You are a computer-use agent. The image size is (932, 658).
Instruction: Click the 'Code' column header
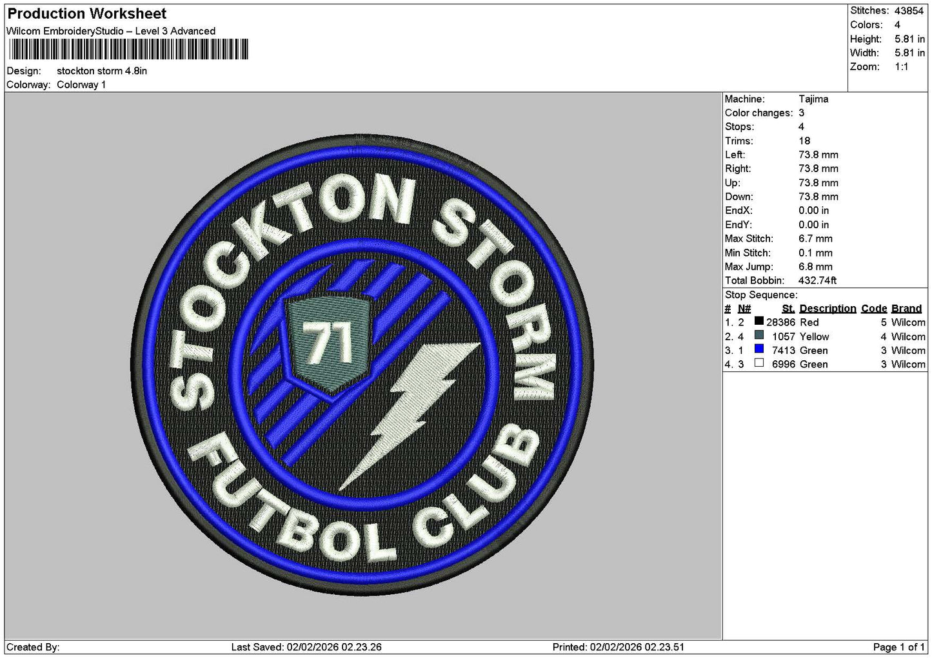[x=874, y=309]
